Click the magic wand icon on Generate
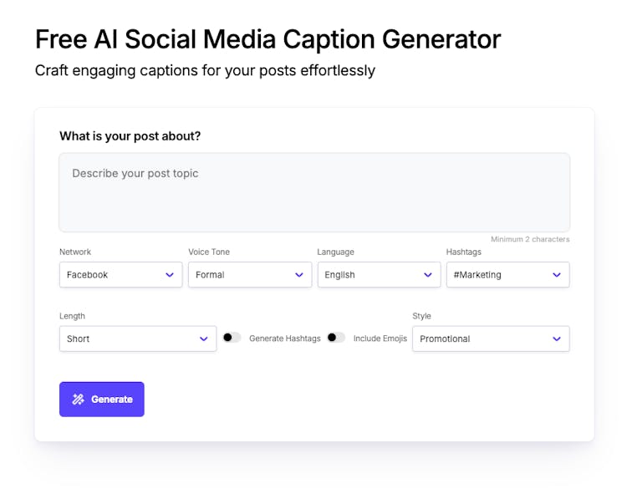This screenshot has width=627, height=494. tap(78, 400)
